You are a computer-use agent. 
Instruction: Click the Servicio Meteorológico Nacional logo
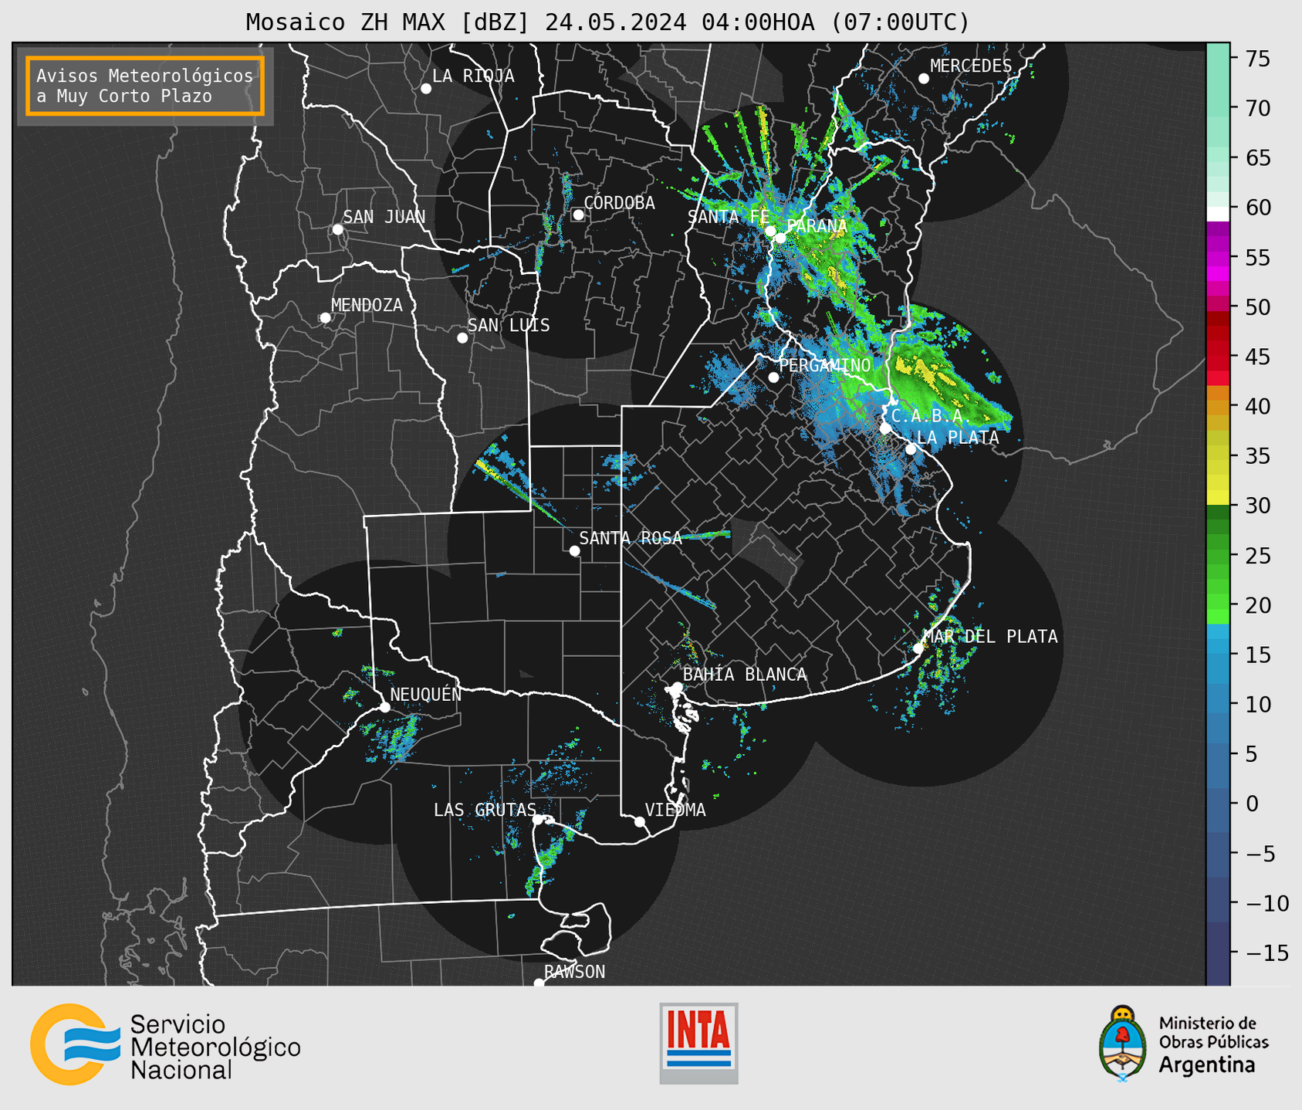click(x=166, y=1045)
